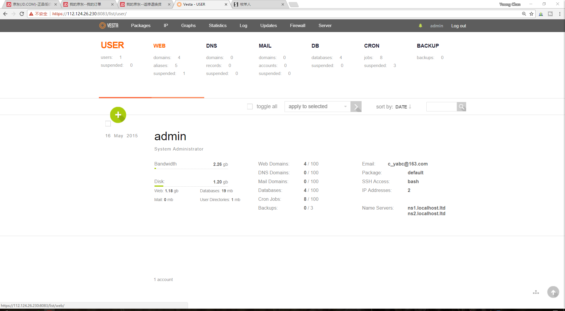Viewport: 565px width, 311px height.
Task: Click the search magnifier button
Action: [461, 107]
